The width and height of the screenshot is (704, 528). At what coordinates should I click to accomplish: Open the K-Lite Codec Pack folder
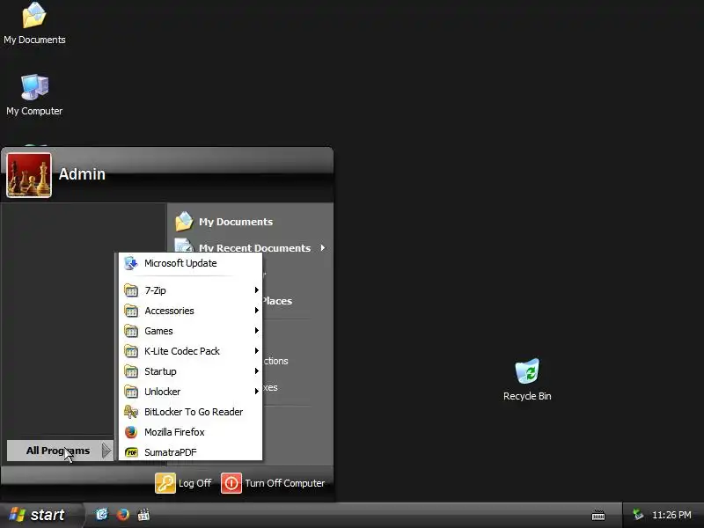click(x=190, y=351)
